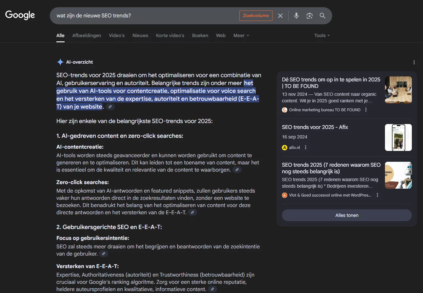Select the Alle tab
The height and width of the screenshot is (293, 423).
[60, 35]
